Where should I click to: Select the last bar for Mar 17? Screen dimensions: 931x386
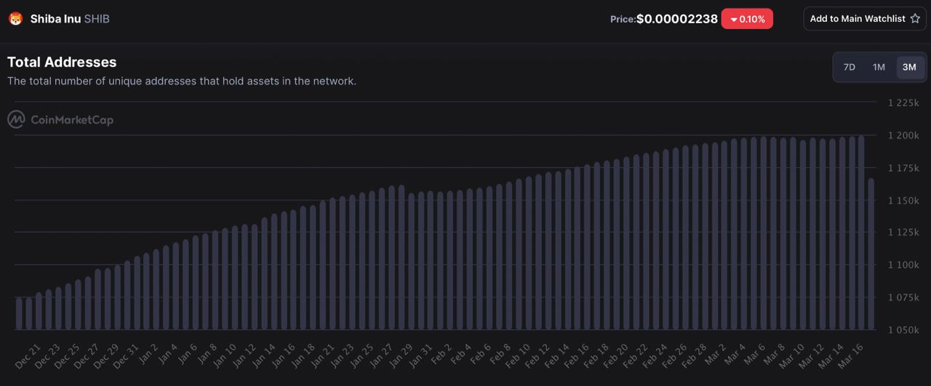(x=871, y=254)
